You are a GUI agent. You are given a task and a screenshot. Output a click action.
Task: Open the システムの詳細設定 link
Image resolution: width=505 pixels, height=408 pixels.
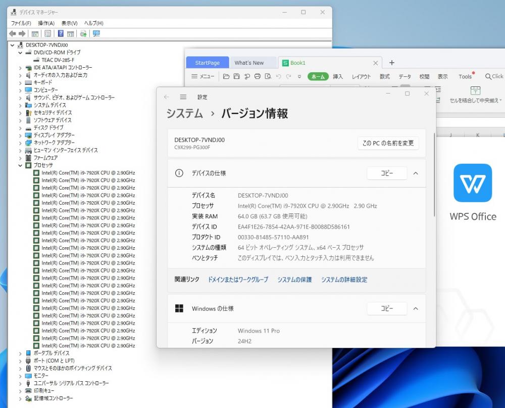tap(344, 280)
